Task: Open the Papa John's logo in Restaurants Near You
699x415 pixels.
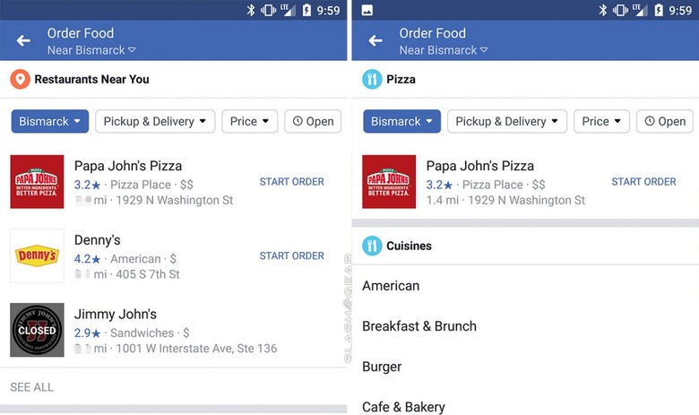Action: (37, 181)
